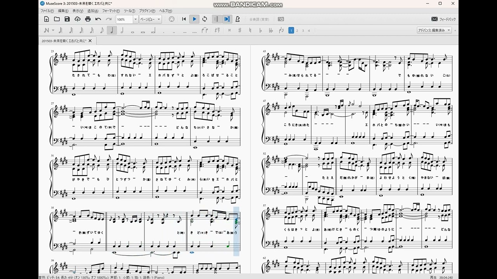This screenshot has width=497, height=279.
Task: Open a score file with the folder icon
Action: coord(57,19)
